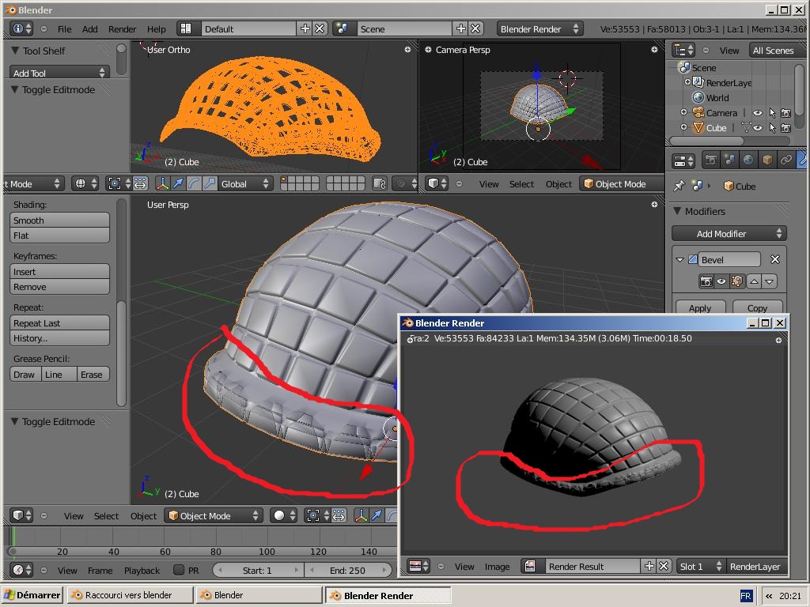Viewport: 810px width, 607px height.
Task: Collapse the Modifiers panel
Action: tap(677, 211)
